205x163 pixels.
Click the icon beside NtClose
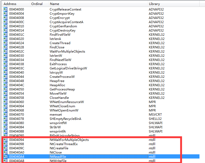[x=6, y=152]
